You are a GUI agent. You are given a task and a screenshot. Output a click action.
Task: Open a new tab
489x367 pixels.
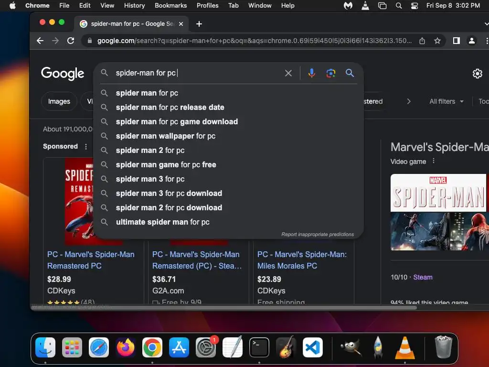coord(199,24)
